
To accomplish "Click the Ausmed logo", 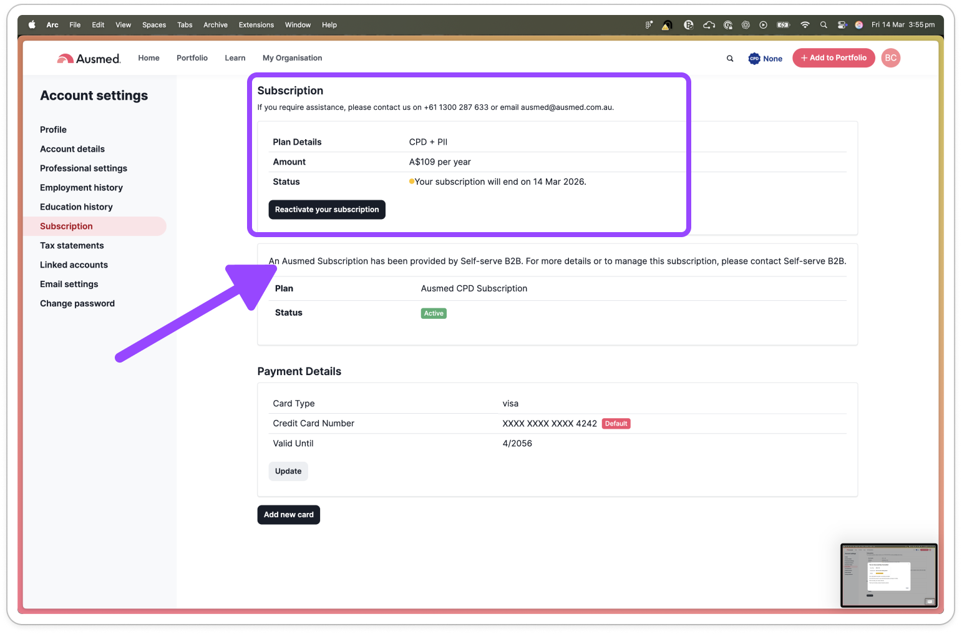I will click(x=89, y=58).
